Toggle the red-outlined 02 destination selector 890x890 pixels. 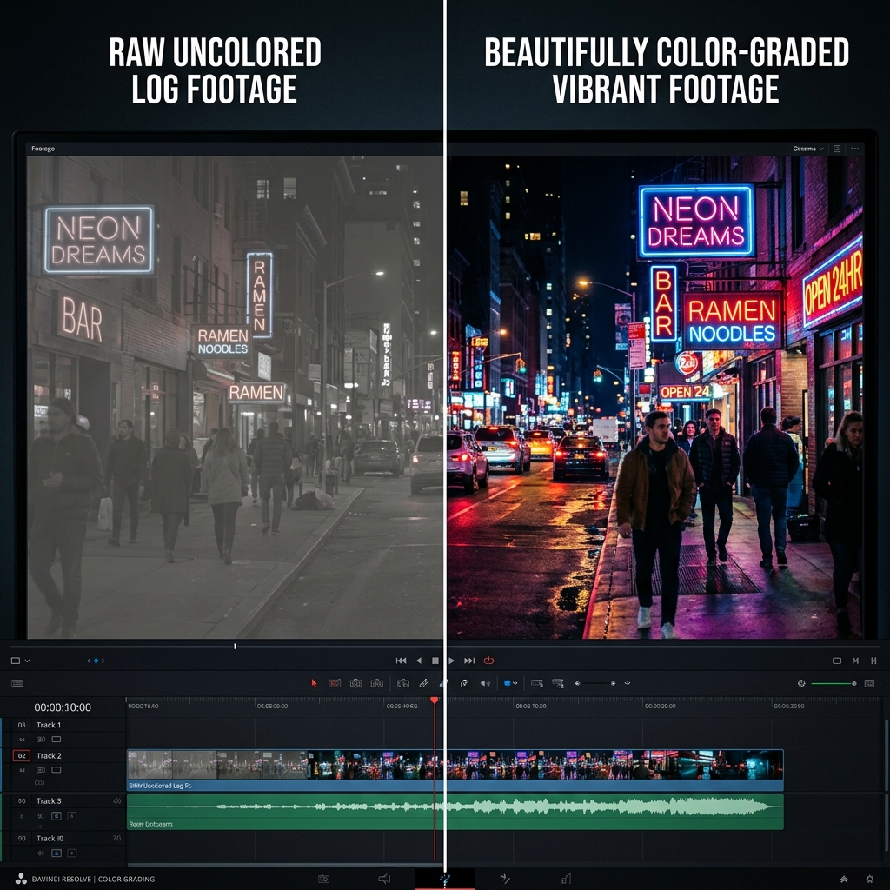click(x=22, y=755)
